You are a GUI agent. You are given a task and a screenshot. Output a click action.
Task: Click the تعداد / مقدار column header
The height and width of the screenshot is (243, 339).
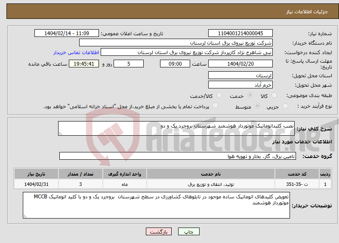click(x=80, y=174)
